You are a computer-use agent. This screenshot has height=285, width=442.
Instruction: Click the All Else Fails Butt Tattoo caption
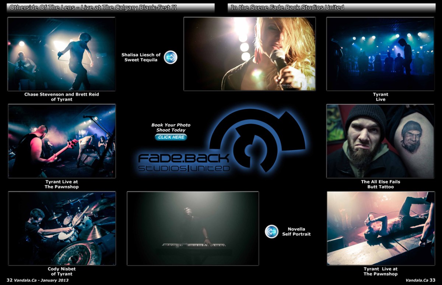click(380, 184)
